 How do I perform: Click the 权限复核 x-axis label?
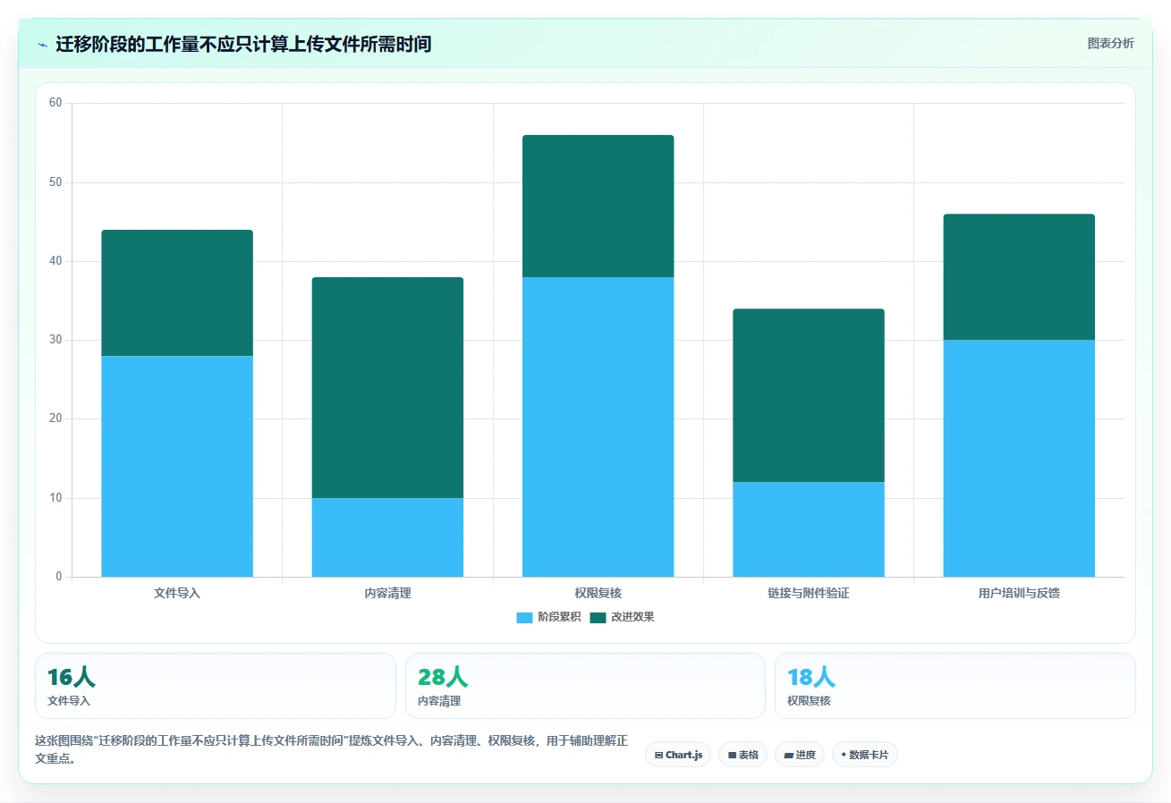tap(598, 593)
